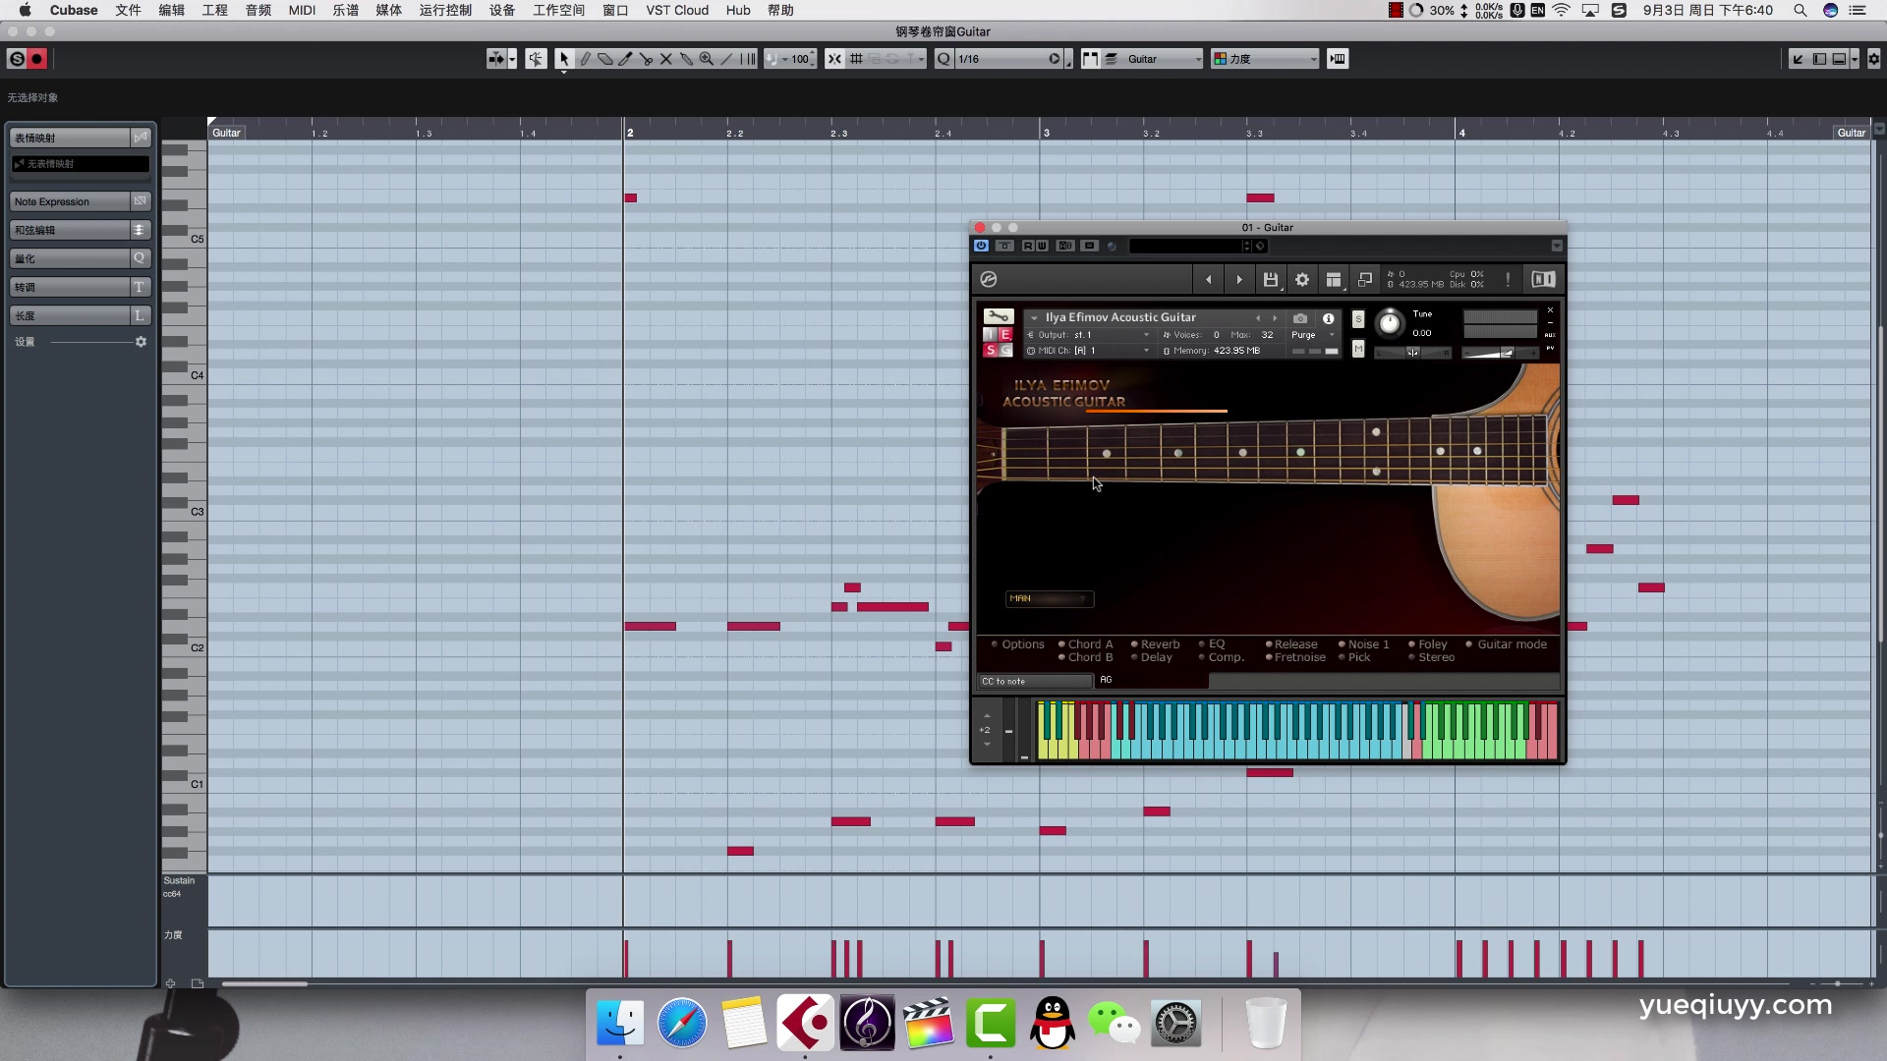
Task: Click the iterative quantize Q icon
Action: [x=943, y=59]
